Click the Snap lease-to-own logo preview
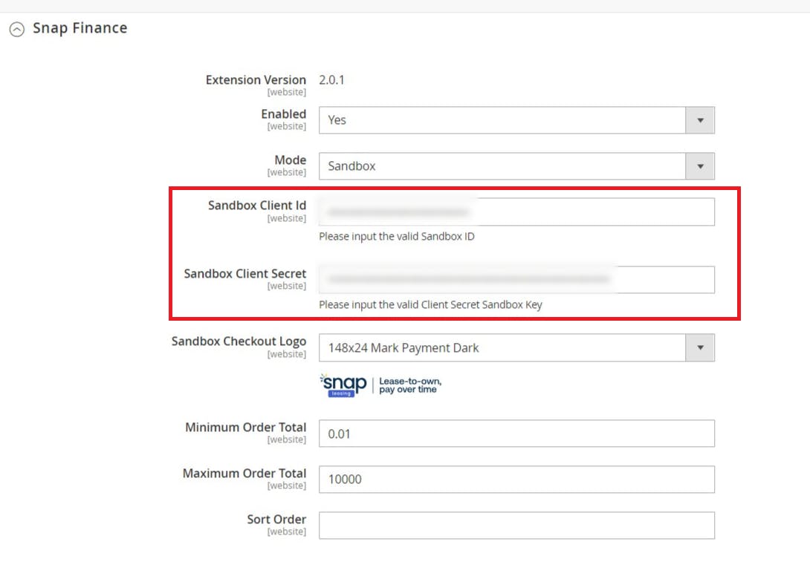Viewport: 810px width, 582px height. click(x=380, y=385)
